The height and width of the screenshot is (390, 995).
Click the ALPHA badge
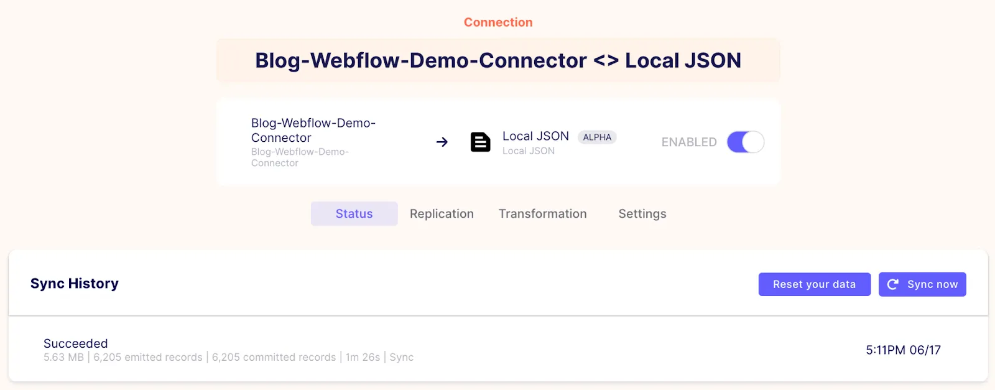coord(597,137)
